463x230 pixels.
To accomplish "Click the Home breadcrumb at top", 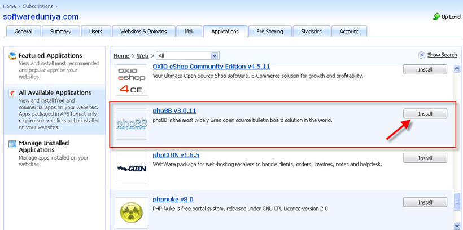I will (x=10, y=6).
